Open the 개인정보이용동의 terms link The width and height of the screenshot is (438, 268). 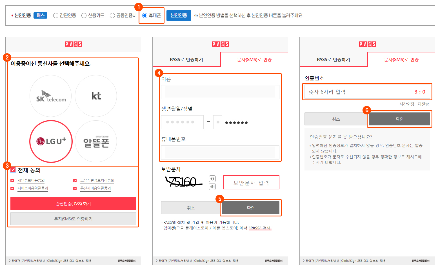31,180
